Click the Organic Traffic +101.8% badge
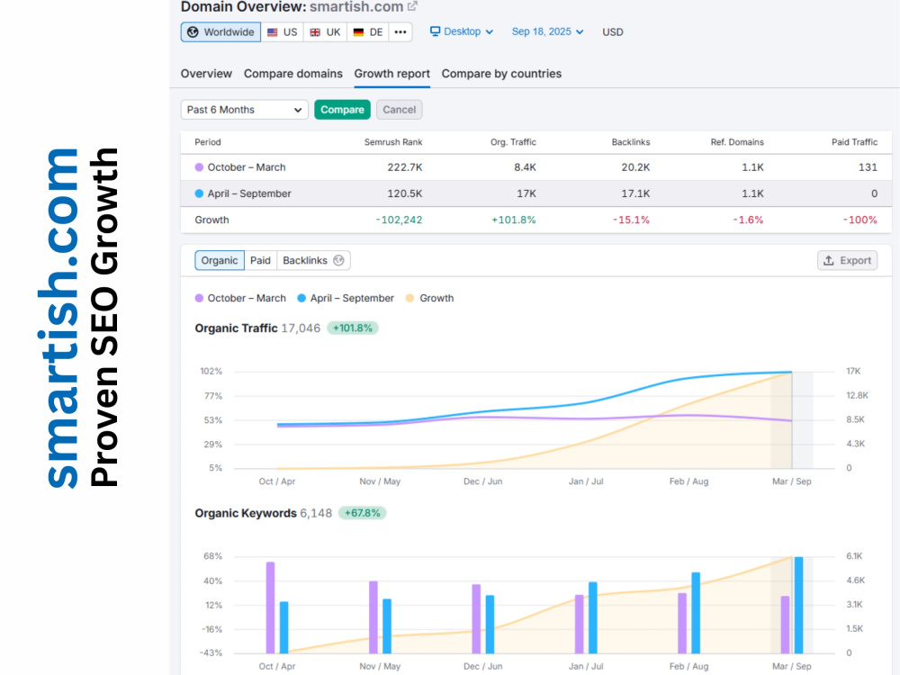 coord(353,328)
